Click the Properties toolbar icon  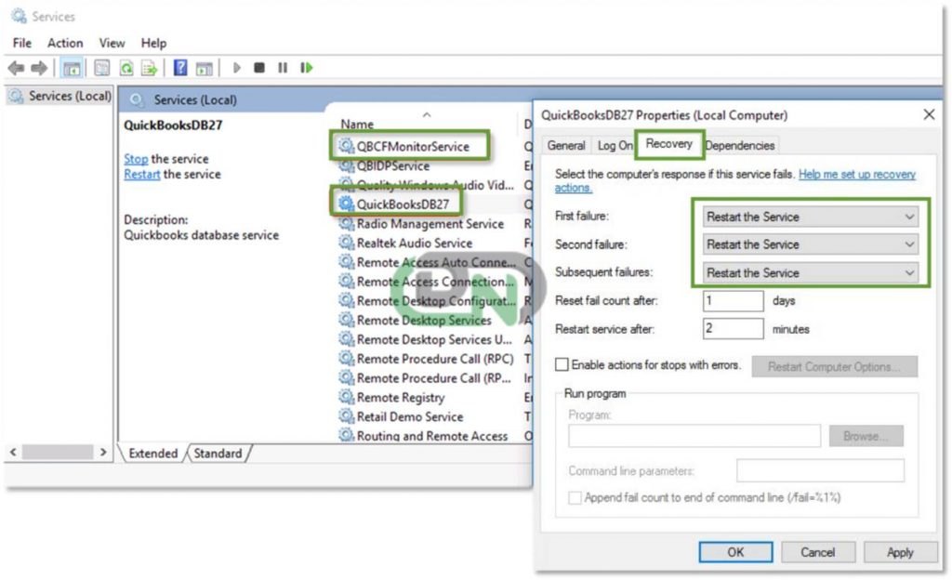102,68
